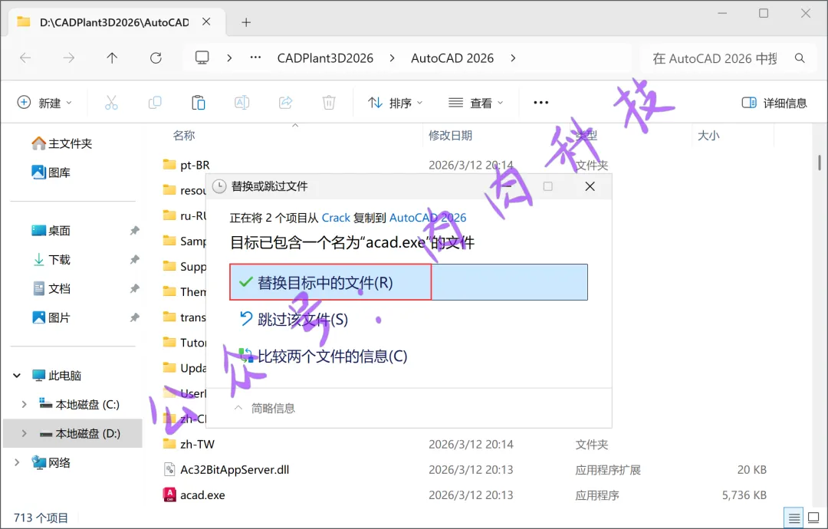Open Desktop quick access item
The width and height of the screenshot is (828, 529).
click(x=51, y=230)
